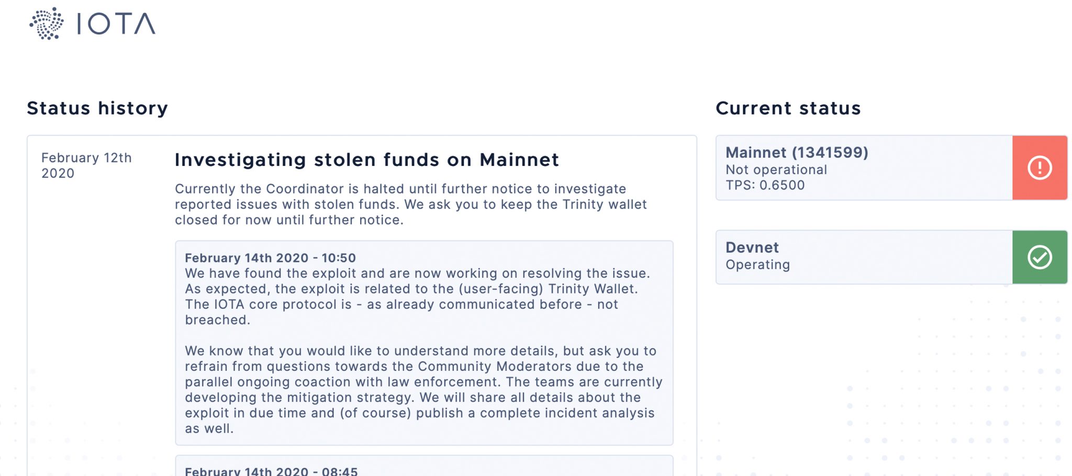Click the Devnet "Operating" status text

[x=757, y=265]
